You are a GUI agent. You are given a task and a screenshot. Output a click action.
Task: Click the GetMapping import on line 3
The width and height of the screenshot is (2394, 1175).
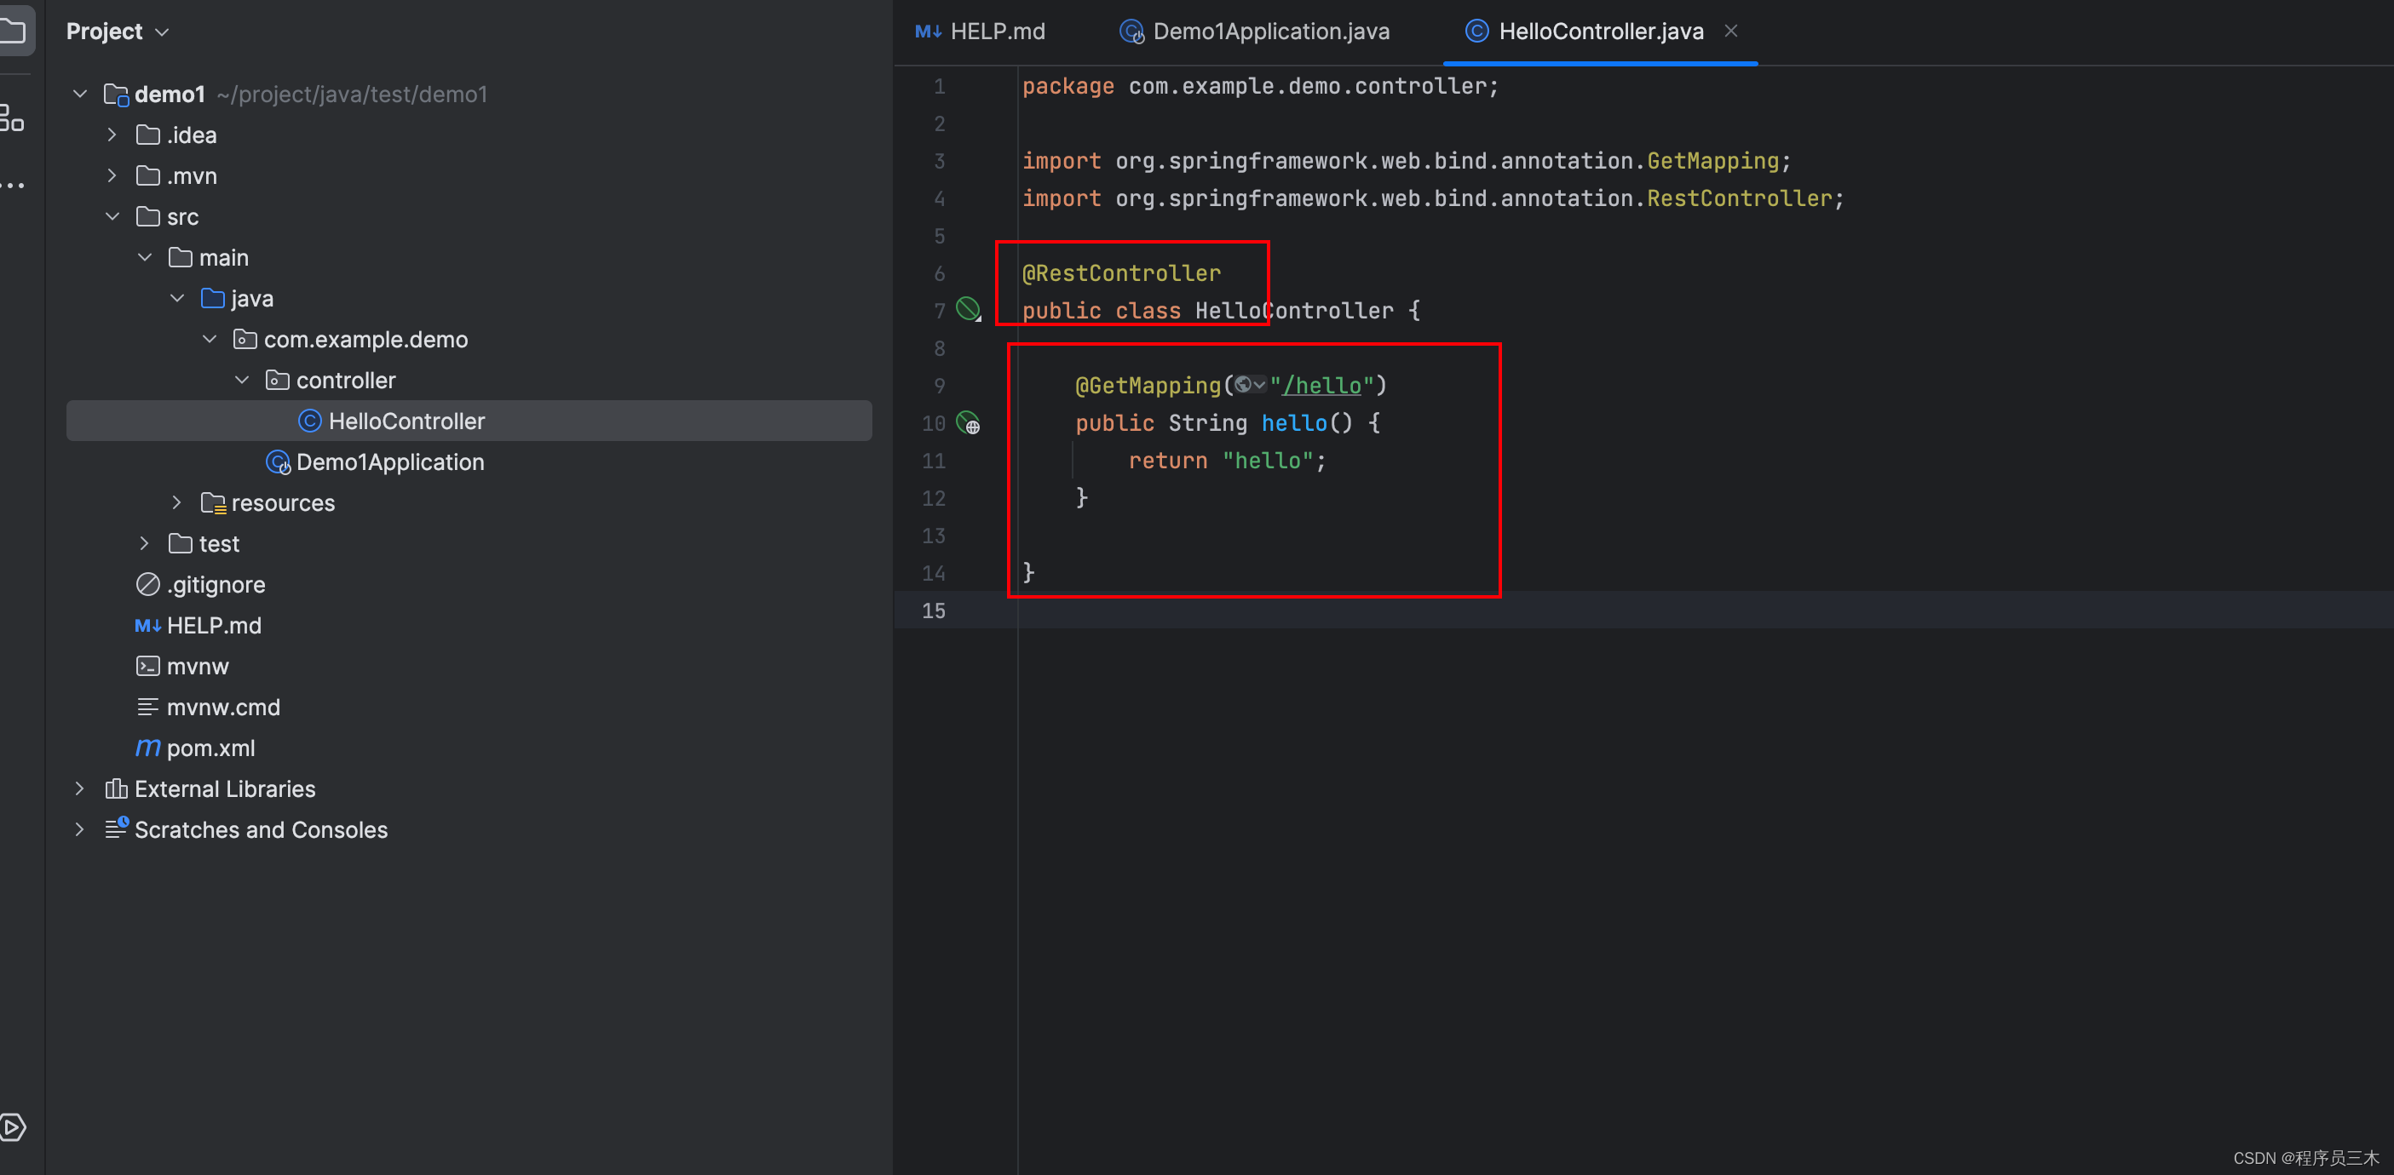1712,161
